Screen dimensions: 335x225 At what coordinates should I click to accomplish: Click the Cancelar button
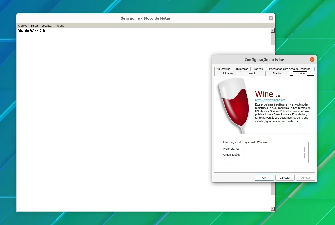(285, 178)
